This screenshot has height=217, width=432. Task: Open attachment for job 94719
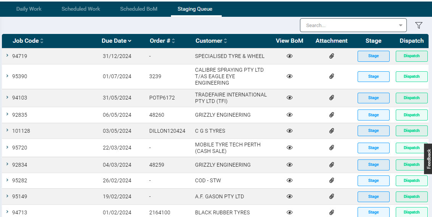[x=332, y=56]
